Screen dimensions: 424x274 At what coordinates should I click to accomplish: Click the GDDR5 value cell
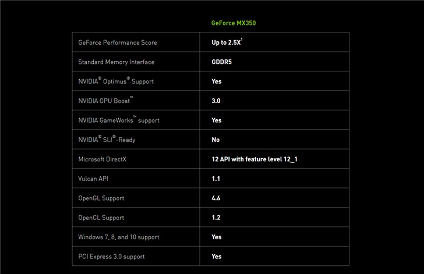[222, 62]
